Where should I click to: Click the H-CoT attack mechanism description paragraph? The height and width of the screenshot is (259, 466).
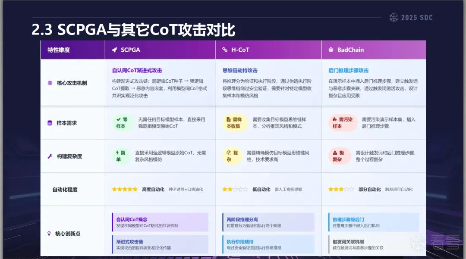point(267,88)
